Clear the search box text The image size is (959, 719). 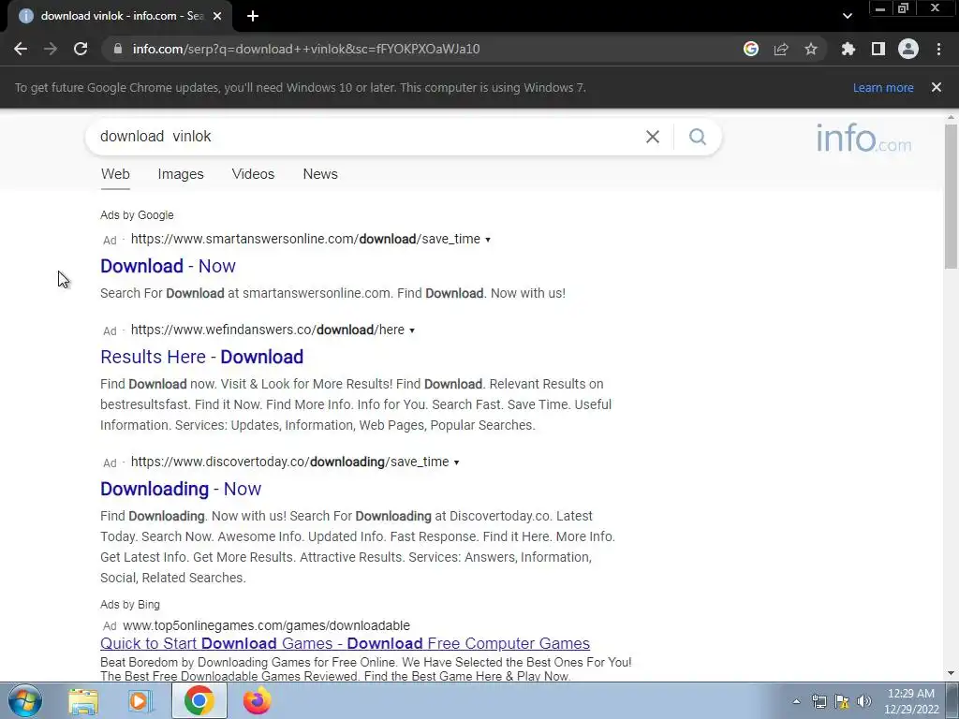pyautogui.click(x=653, y=137)
